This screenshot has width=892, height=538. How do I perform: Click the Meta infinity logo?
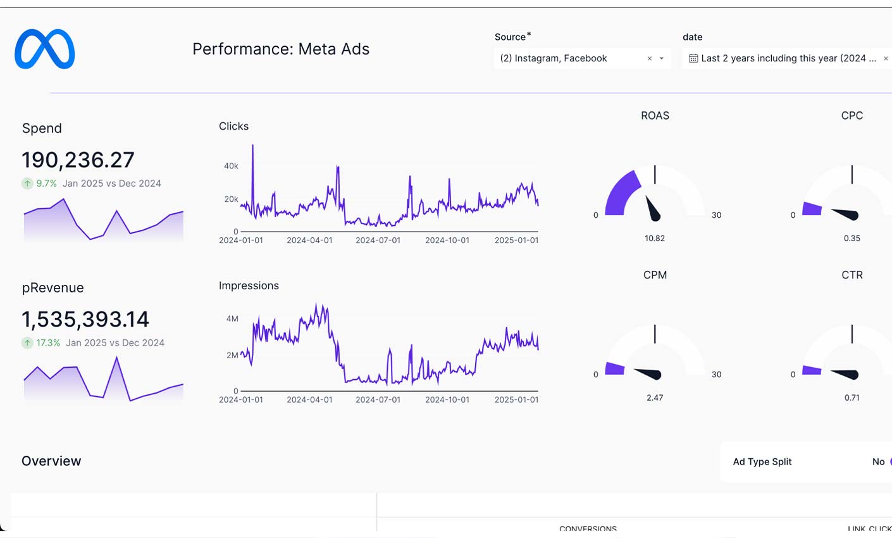pos(44,49)
